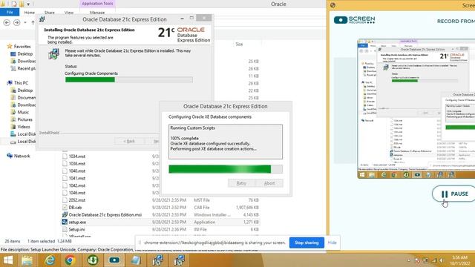
Task: Open the View ribbon tab
Action: [x=69, y=13]
